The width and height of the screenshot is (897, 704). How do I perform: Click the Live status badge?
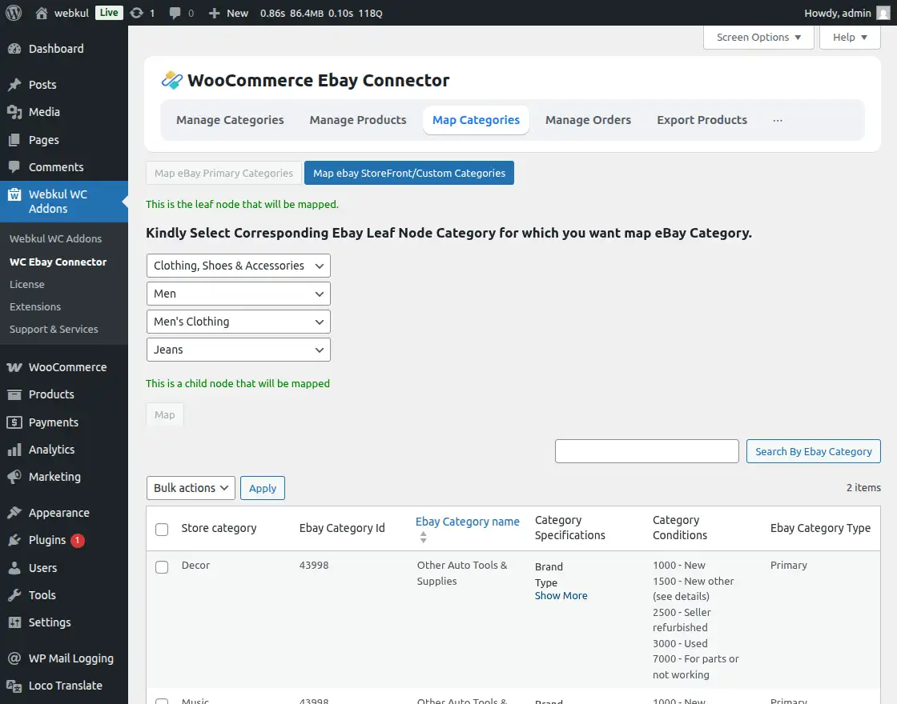[x=109, y=13]
